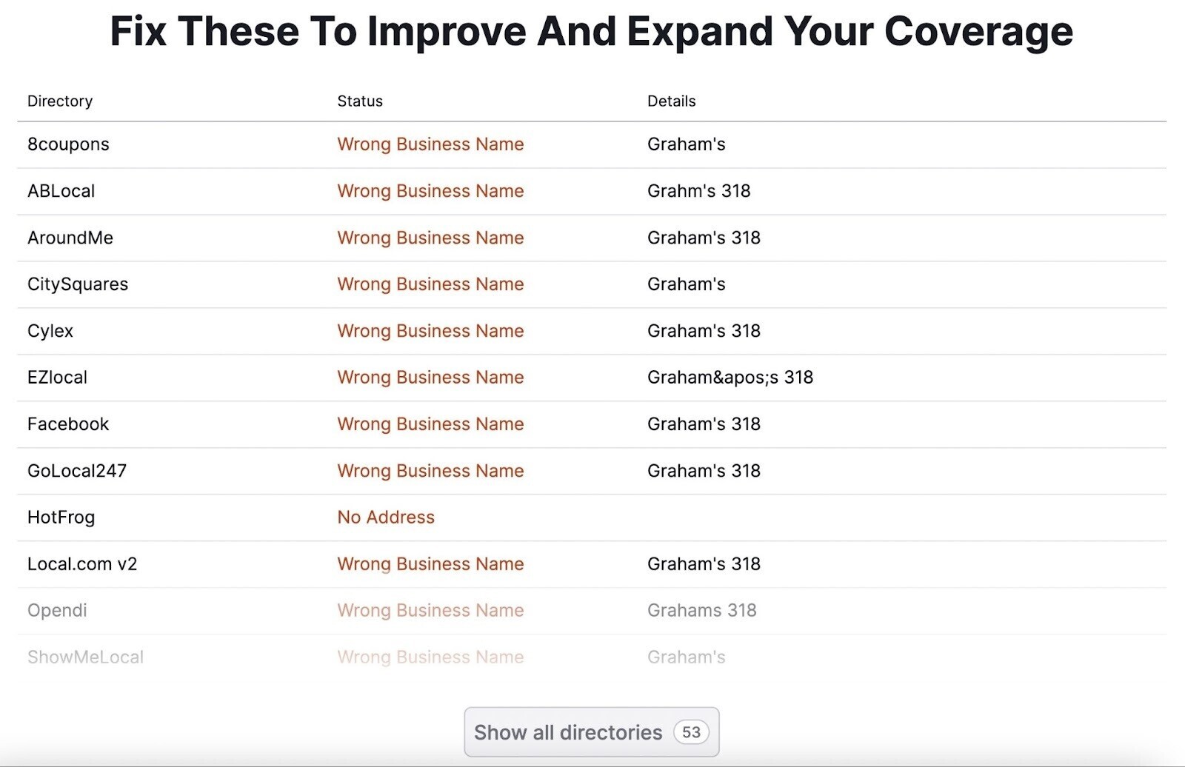Click the Status column header

click(360, 101)
